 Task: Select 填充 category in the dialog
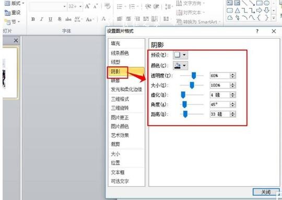tap(126, 43)
